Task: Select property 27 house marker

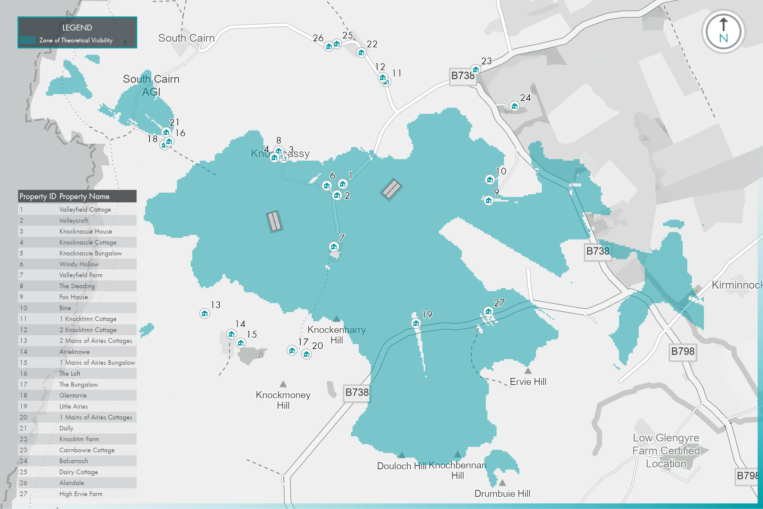Action: point(488,312)
